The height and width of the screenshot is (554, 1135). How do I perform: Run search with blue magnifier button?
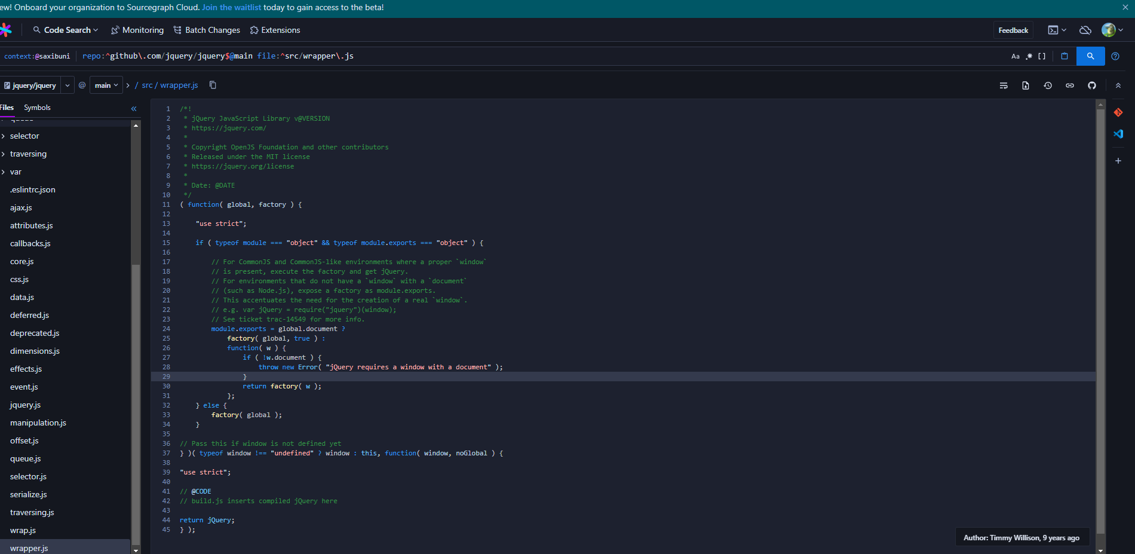tap(1090, 56)
